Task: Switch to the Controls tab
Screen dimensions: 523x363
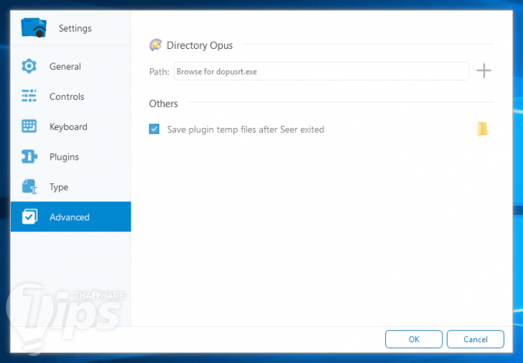Action: click(x=70, y=96)
